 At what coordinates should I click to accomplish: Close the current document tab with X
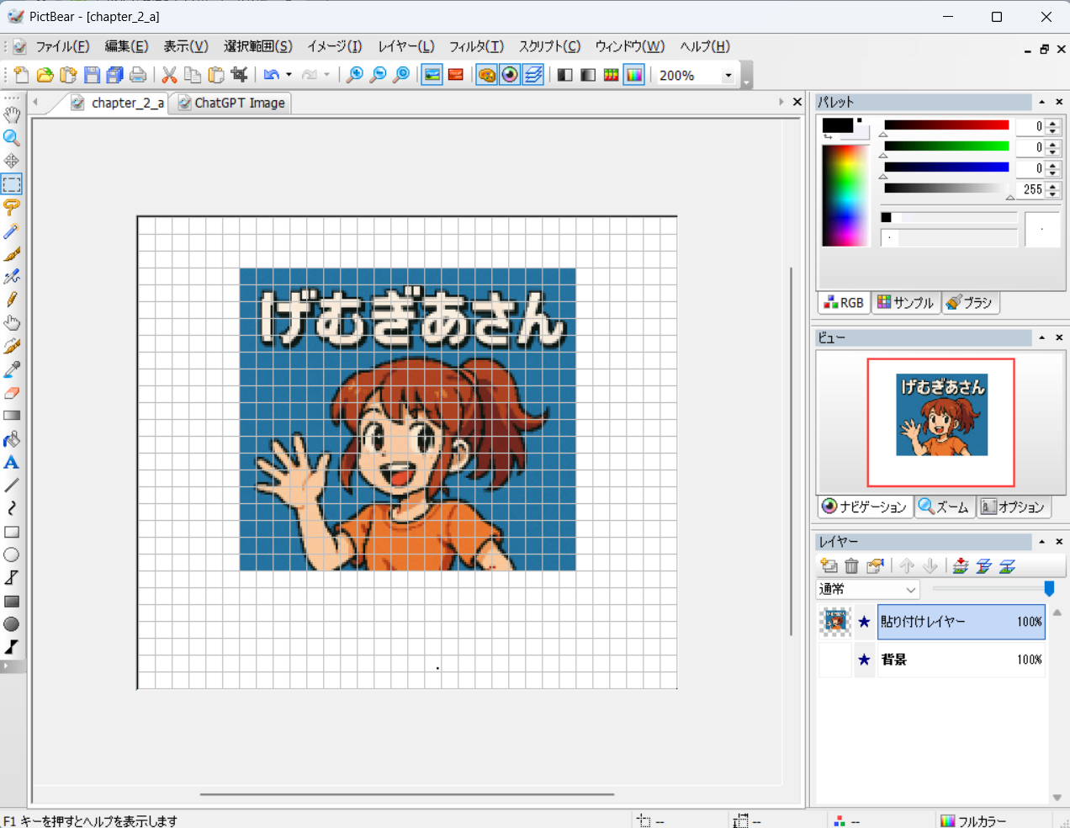[x=797, y=102]
